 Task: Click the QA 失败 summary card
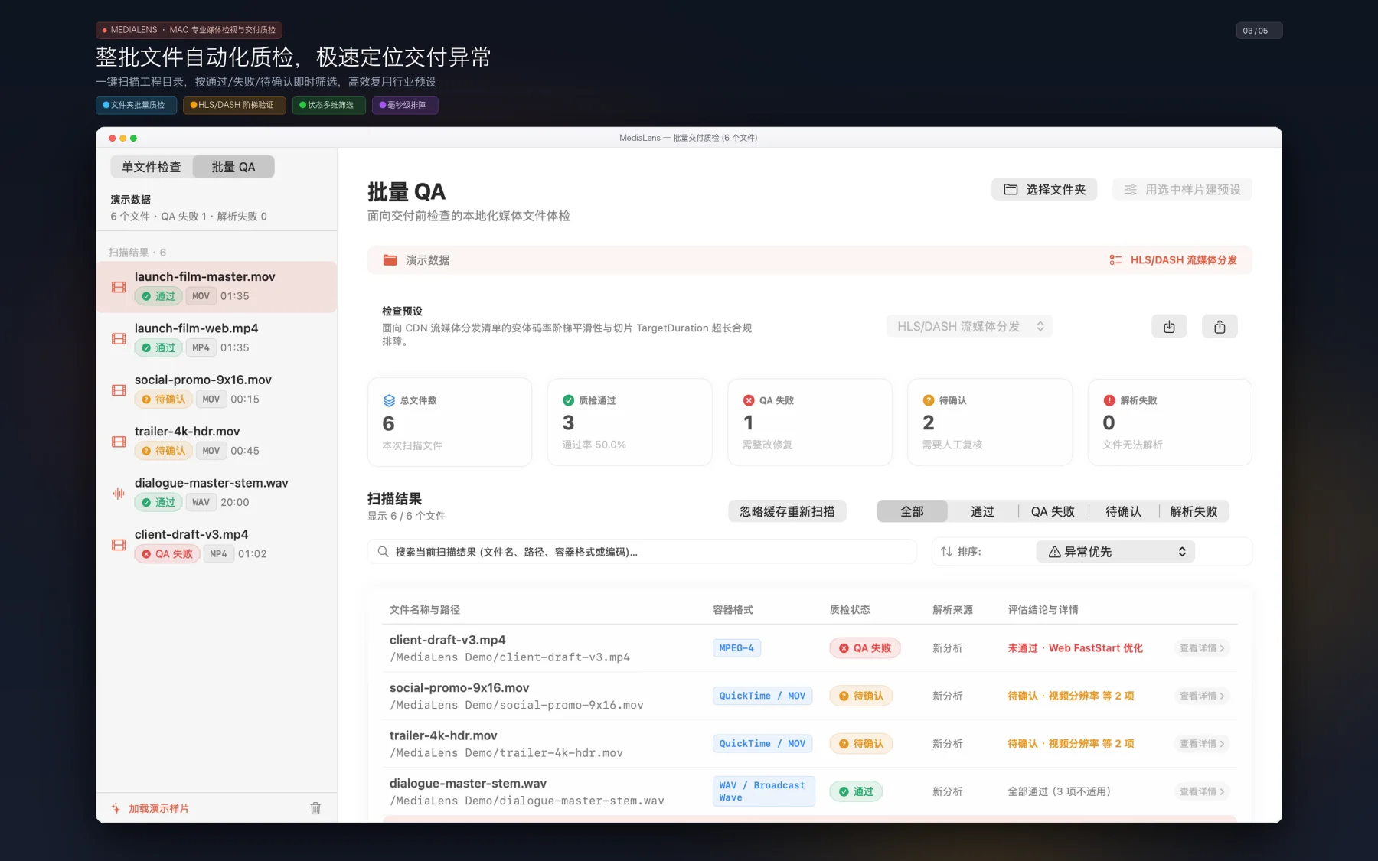pyautogui.click(x=810, y=422)
